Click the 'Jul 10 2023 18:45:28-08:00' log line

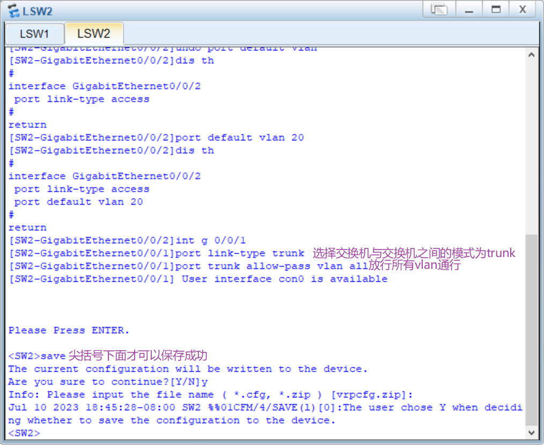click(266, 408)
